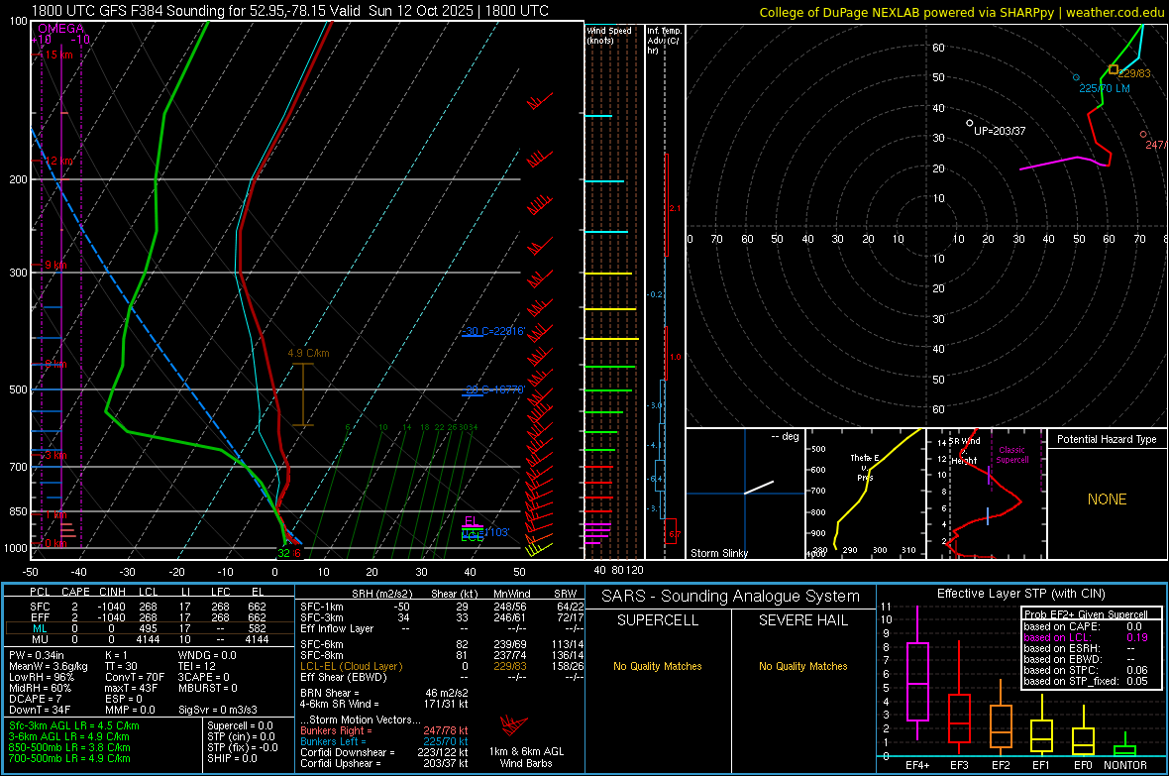The image size is (1169, 776).
Task: Click the OMEGA label on the skew-T
Action: click(61, 29)
